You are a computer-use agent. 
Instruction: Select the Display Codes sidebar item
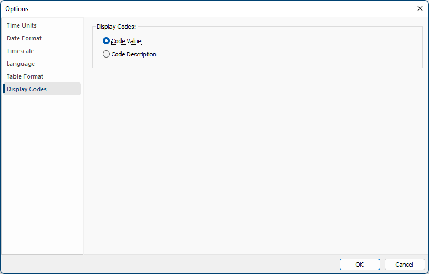pos(27,89)
